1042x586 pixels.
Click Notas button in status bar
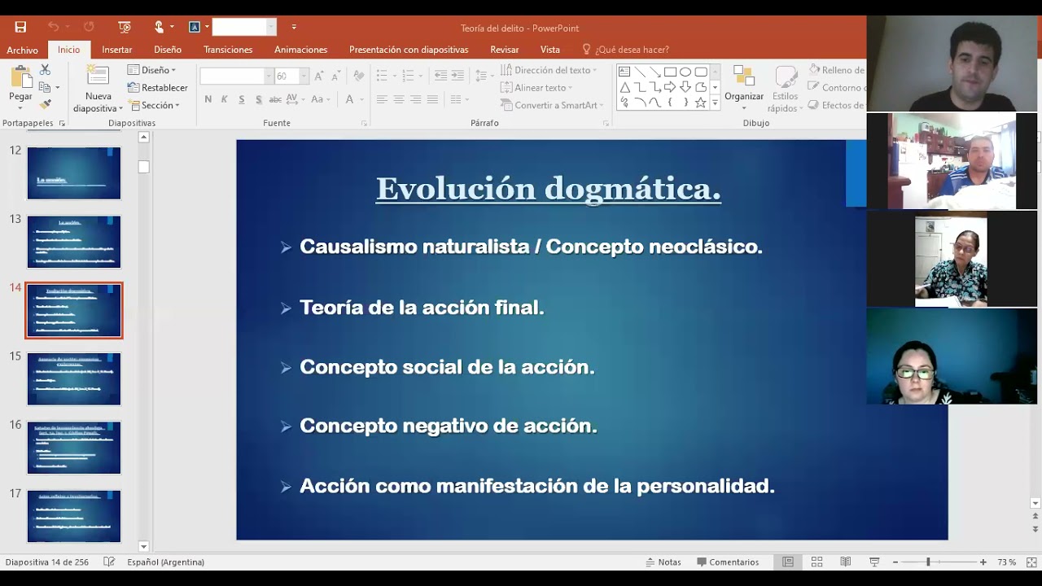pyautogui.click(x=663, y=562)
